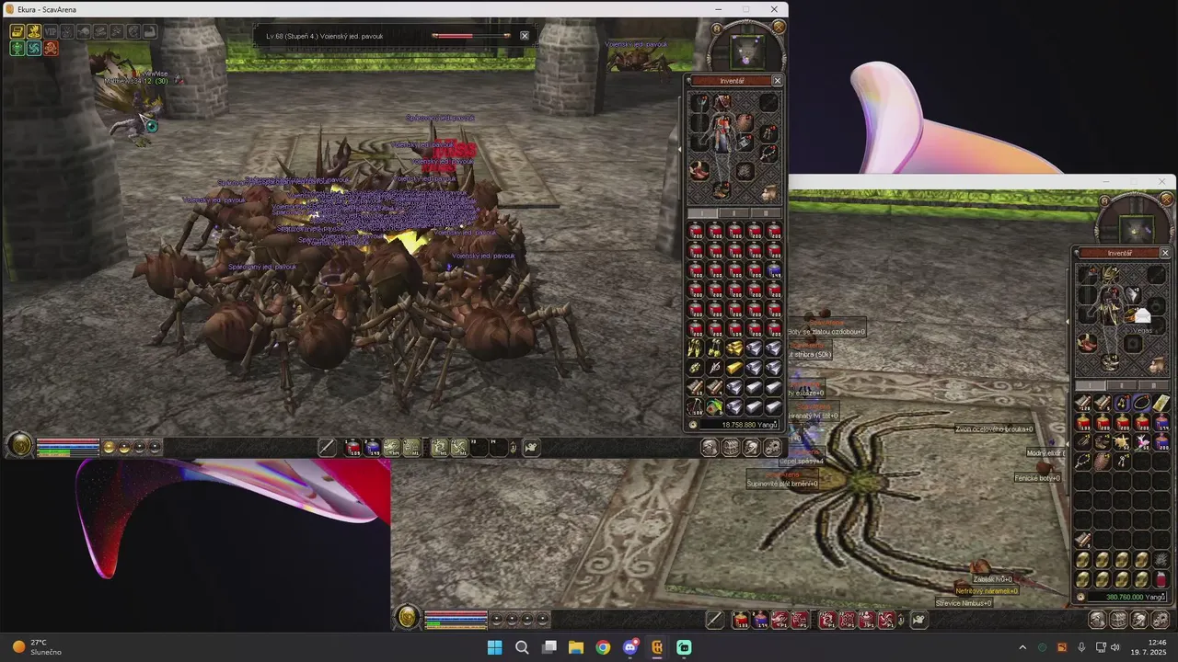The image size is (1178, 662).
Task: Pick up Zvon ocelového brouka+0
Action: pos(993,429)
